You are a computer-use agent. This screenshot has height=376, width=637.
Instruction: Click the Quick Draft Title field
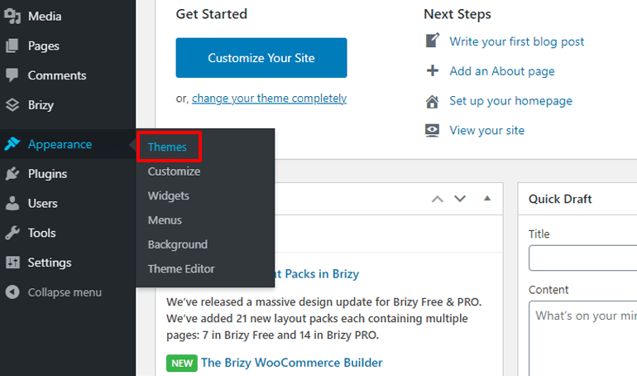pos(582,258)
